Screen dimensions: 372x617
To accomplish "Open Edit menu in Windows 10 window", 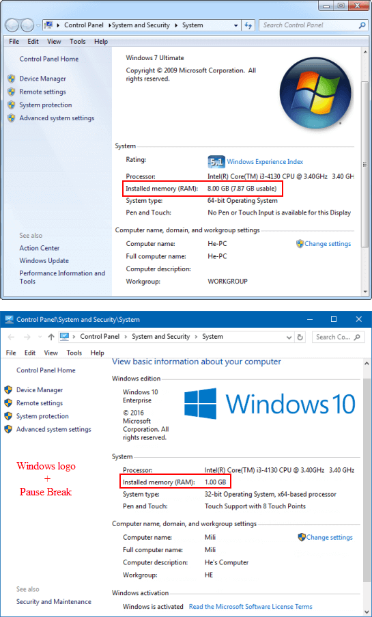I will coord(30,353).
